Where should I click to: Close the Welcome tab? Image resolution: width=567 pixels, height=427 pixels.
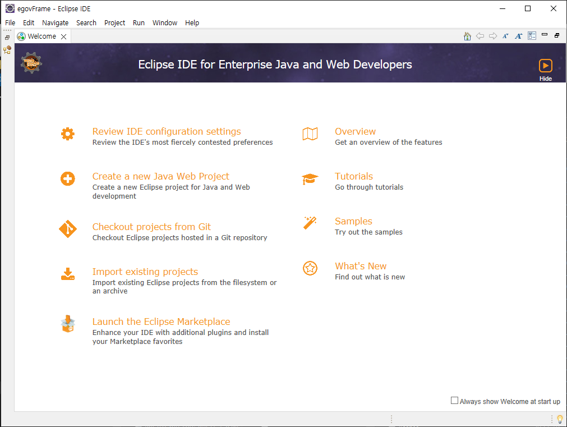pyautogui.click(x=63, y=36)
